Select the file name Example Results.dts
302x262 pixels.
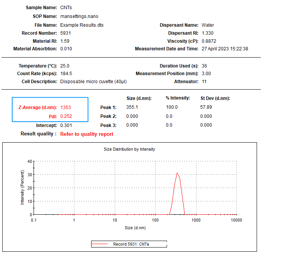82,25
